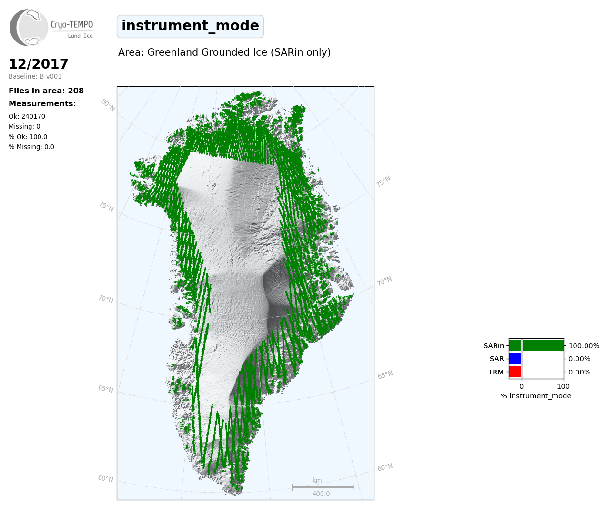The height and width of the screenshot is (505, 606).
Task: Click the 80°N latitude label
Action: (108, 105)
